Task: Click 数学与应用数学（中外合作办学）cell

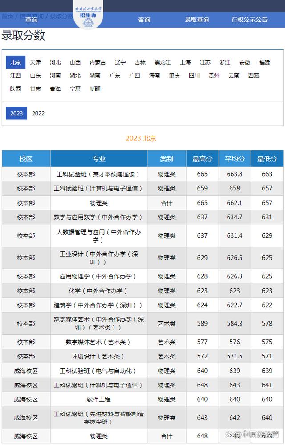Action: (x=98, y=217)
